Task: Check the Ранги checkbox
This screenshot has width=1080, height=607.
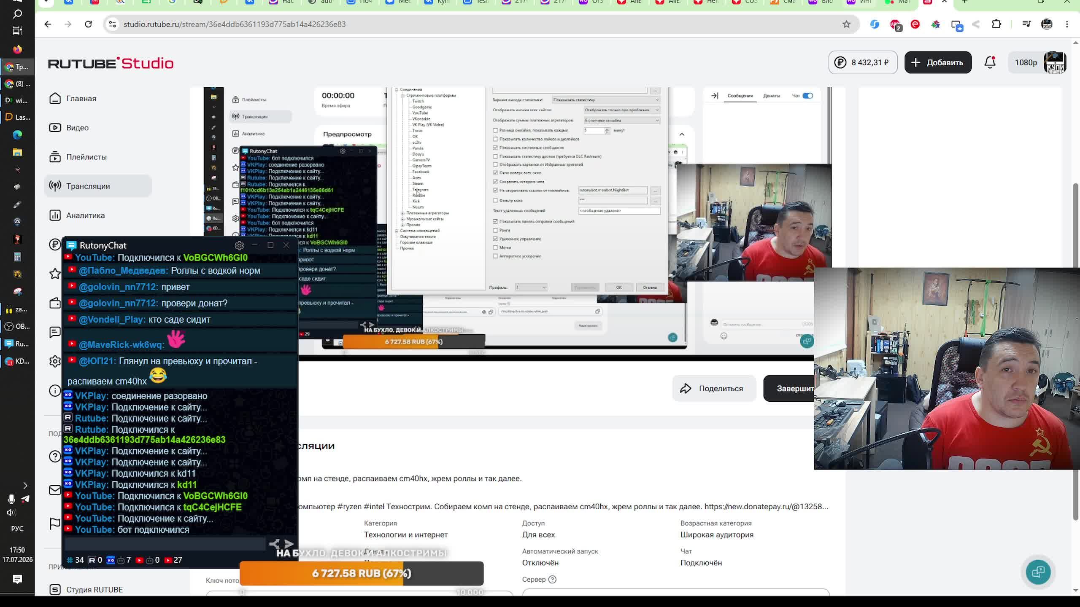Action: pyautogui.click(x=495, y=230)
